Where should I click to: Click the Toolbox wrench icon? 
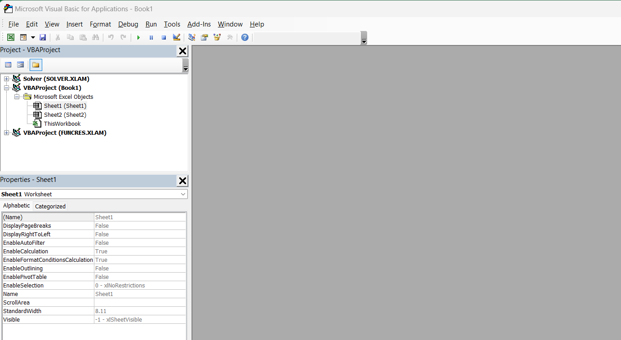point(230,37)
